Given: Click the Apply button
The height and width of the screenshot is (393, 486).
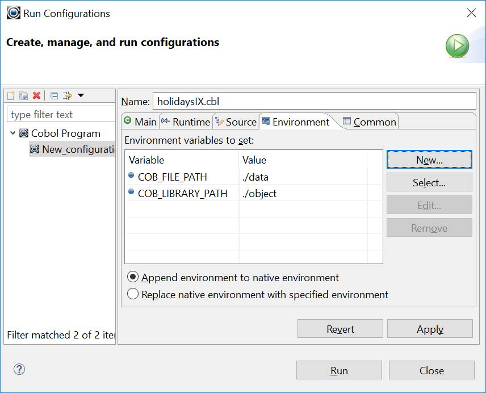Looking at the screenshot, I should (x=430, y=329).
